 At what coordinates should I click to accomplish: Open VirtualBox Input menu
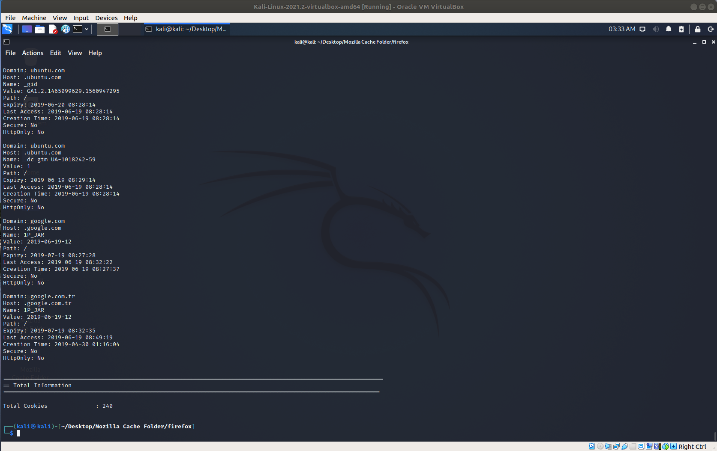pyautogui.click(x=81, y=18)
